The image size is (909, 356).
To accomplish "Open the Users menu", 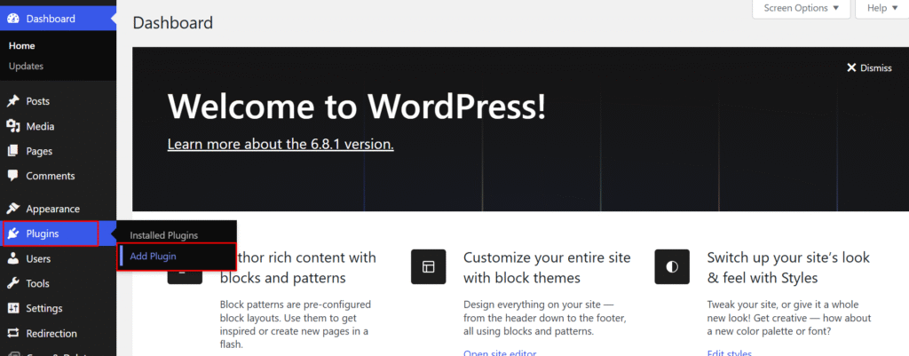I will pyautogui.click(x=58, y=259).
